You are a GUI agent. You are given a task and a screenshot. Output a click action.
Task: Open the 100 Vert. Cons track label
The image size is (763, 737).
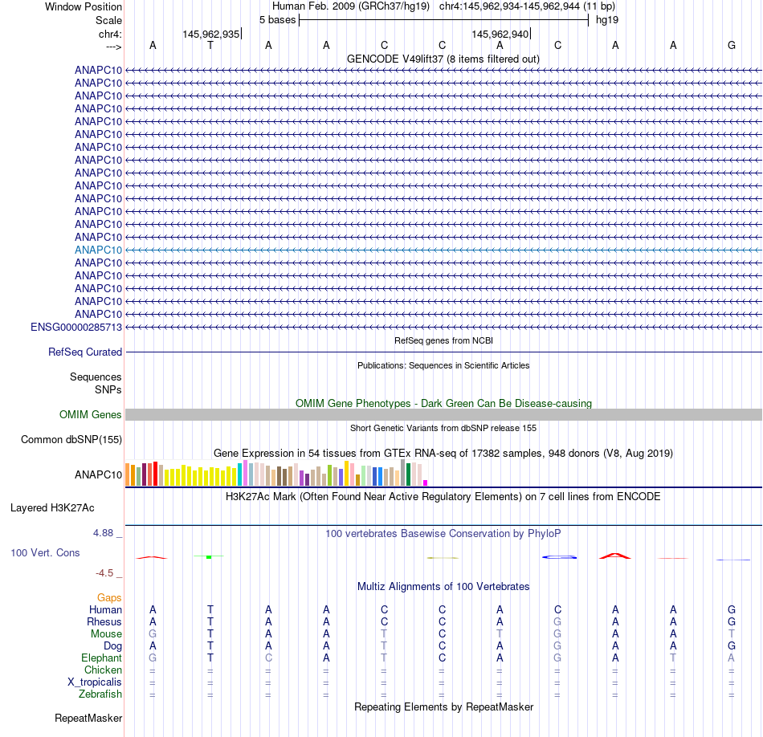(x=45, y=553)
